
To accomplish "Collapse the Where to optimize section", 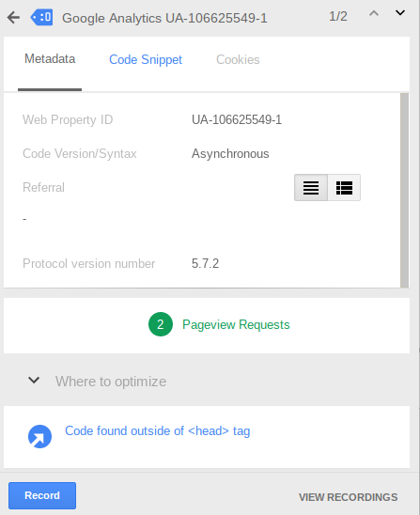I will click(34, 381).
